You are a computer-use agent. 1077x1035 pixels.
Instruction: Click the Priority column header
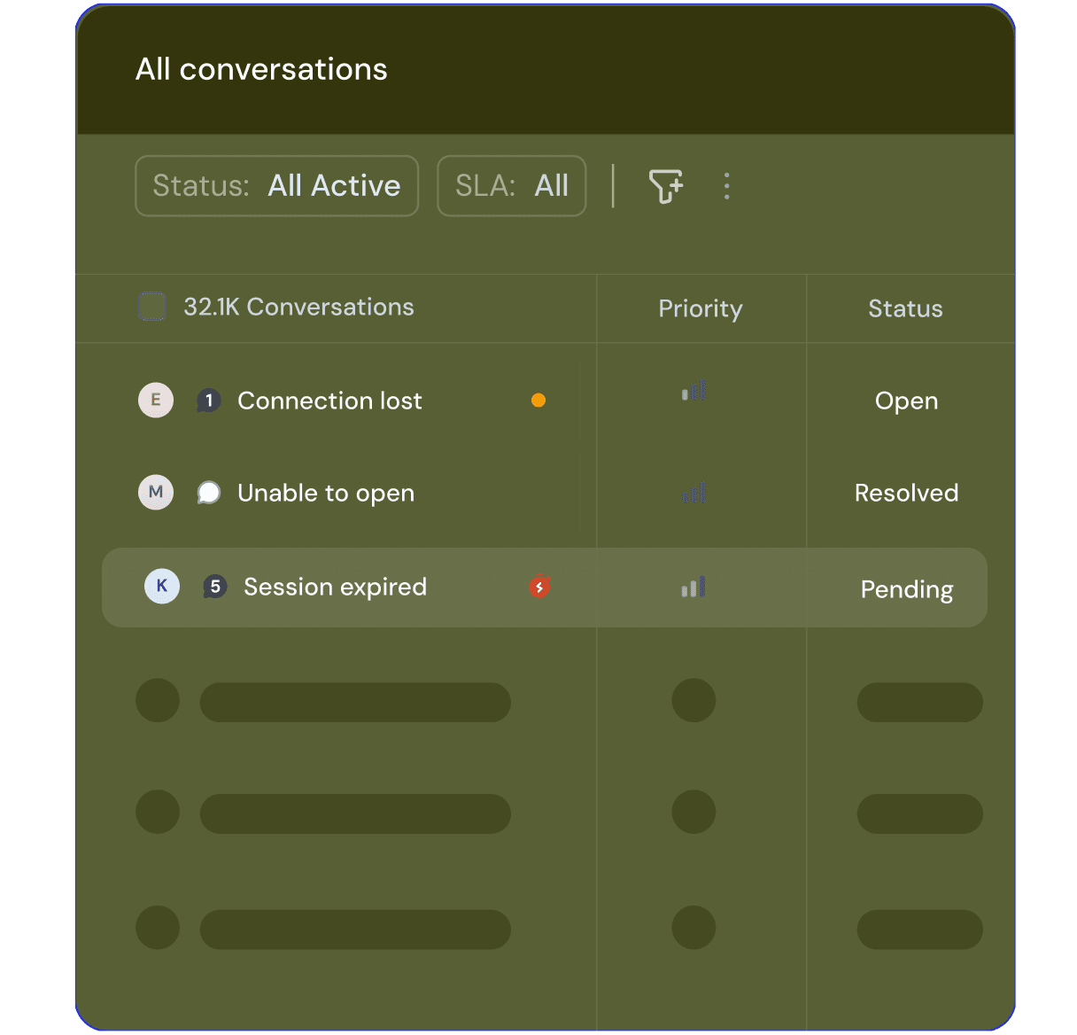point(700,308)
